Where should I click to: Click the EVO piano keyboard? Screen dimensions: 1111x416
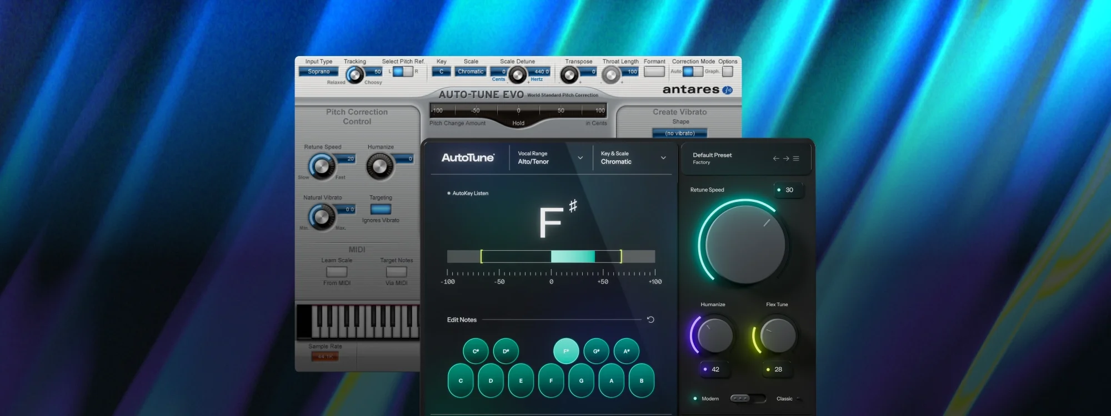[358, 321]
